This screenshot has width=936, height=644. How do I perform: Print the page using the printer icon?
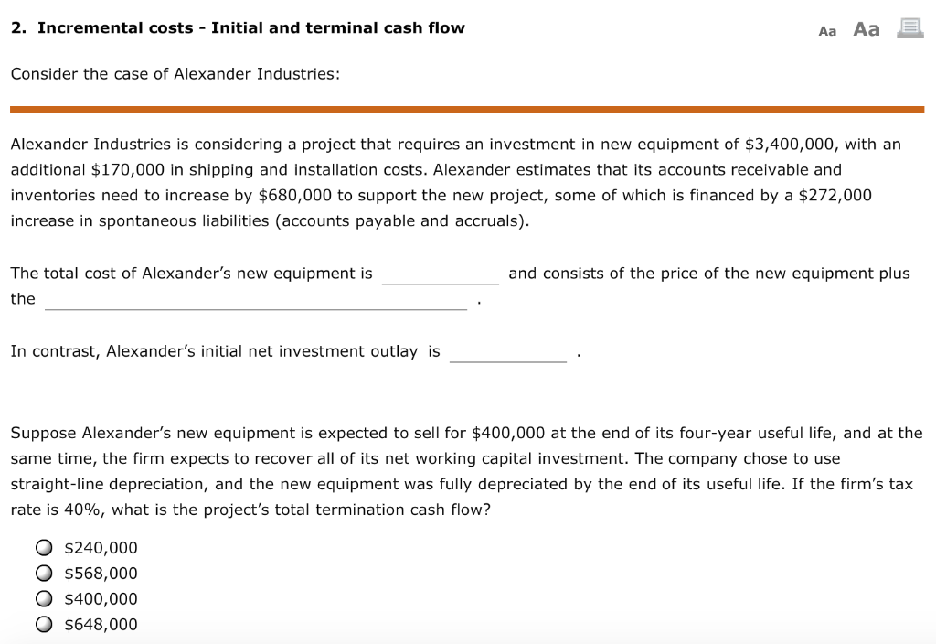[909, 28]
